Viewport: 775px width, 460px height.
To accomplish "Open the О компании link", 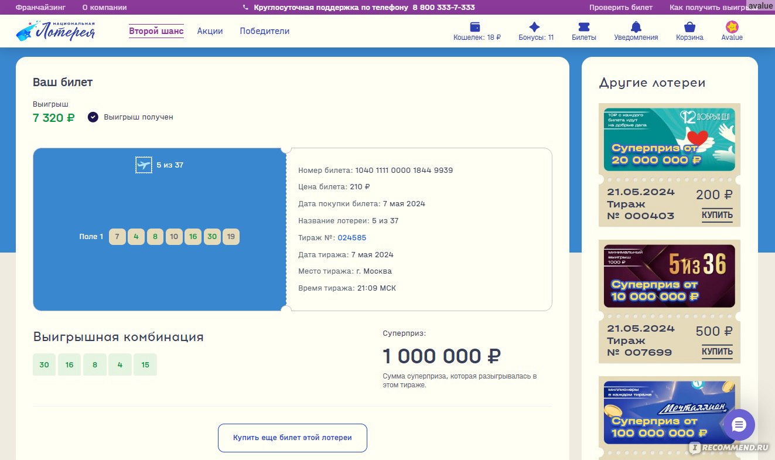I will pyautogui.click(x=104, y=8).
